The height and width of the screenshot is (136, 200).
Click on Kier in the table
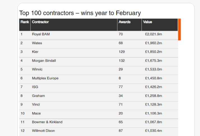pos(35,52)
